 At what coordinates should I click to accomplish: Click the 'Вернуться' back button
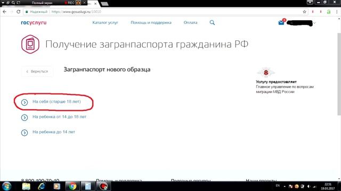[37, 72]
